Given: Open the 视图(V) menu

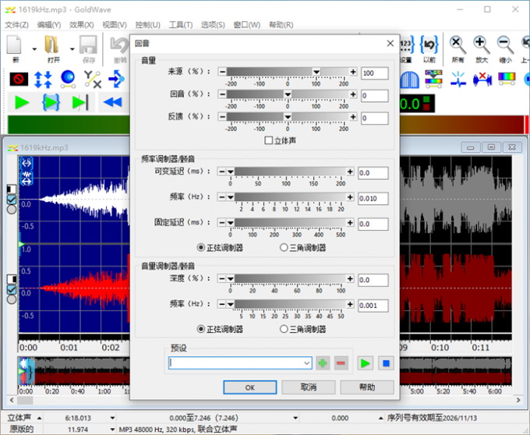Looking at the screenshot, I should click(115, 25).
